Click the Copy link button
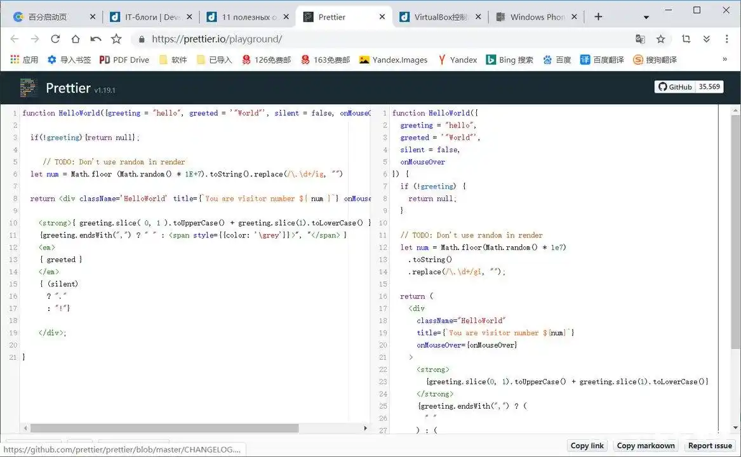The height and width of the screenshot is (457, 741). pos(587,445)
